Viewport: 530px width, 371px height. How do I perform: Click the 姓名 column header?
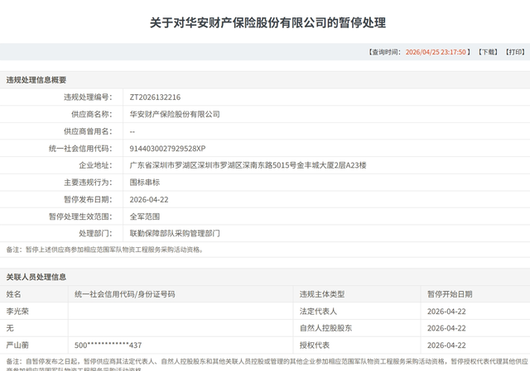tap(15, 293)
